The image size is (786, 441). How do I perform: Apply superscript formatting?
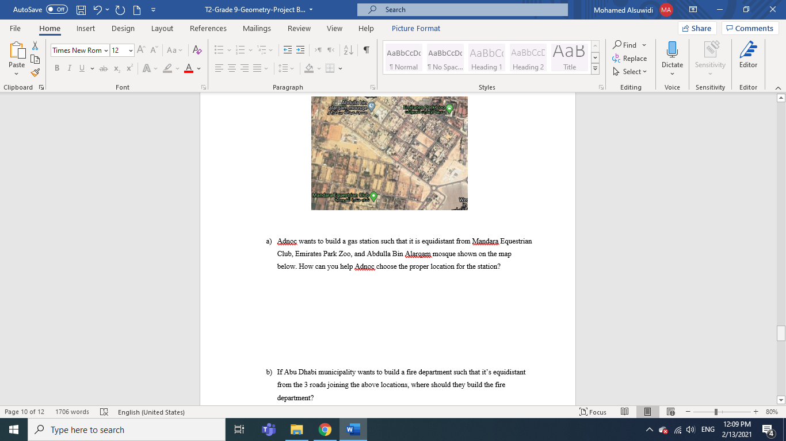(129, 68)
